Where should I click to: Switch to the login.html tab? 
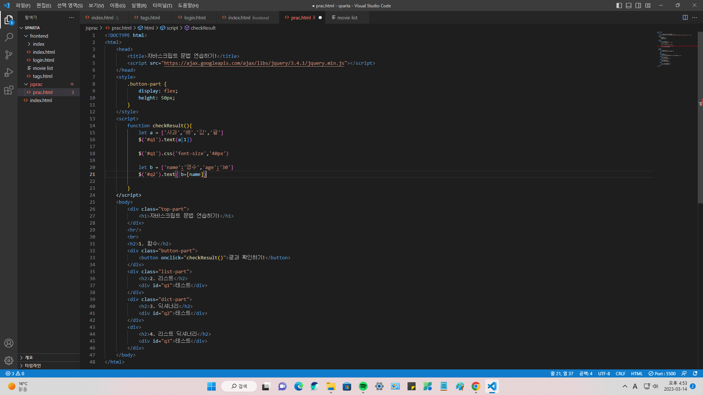pyautogui.click(x=194, y=18)
